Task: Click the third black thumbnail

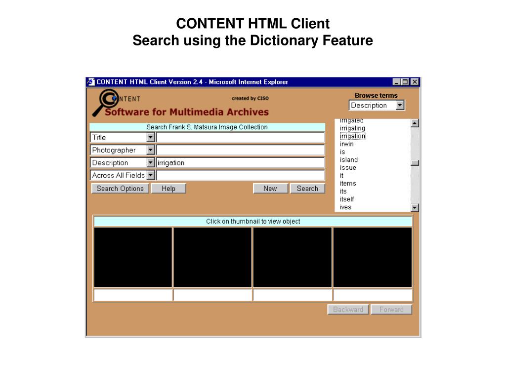Action: pyautogui.click(x=293, y=258)
